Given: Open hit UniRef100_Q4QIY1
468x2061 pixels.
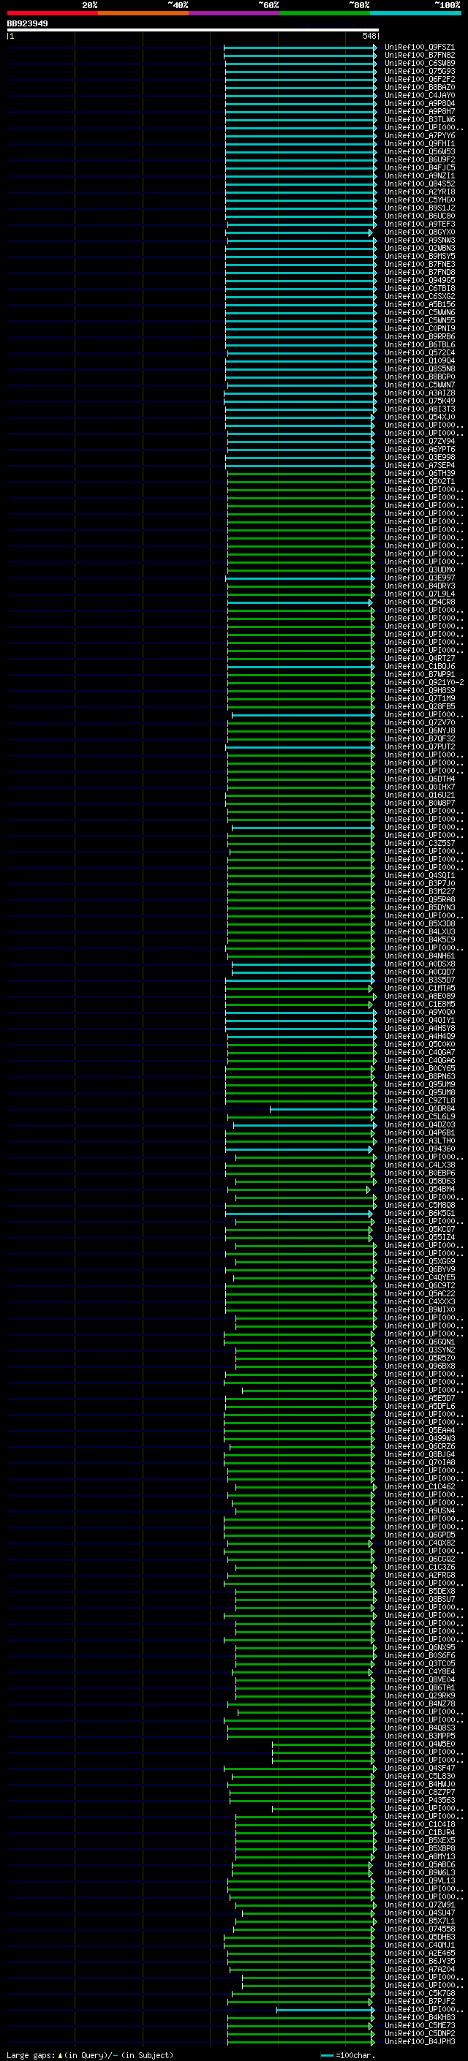Looking at the screenshot, I should (x=419, y=1020).
